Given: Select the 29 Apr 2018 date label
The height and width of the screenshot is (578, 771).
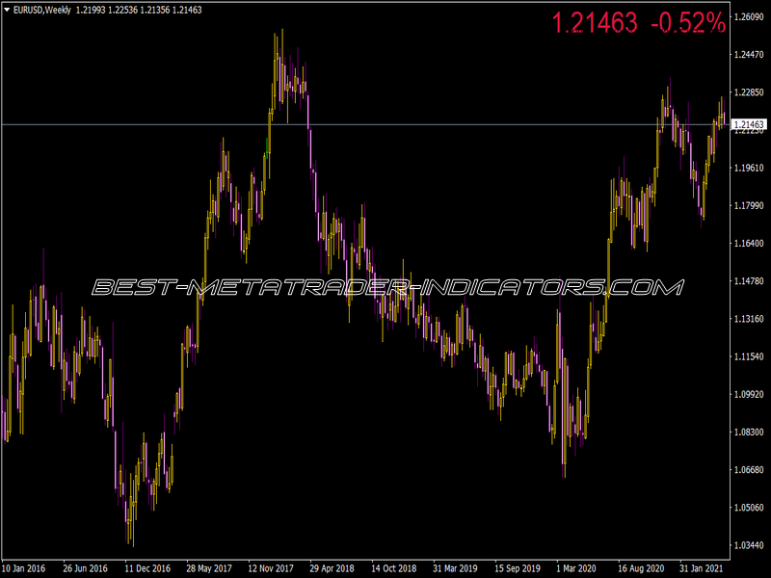Looking at the screenshot, I should click(x=332, y=568).
